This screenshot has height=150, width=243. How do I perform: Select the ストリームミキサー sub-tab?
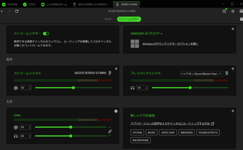click(x=129, y=19)
